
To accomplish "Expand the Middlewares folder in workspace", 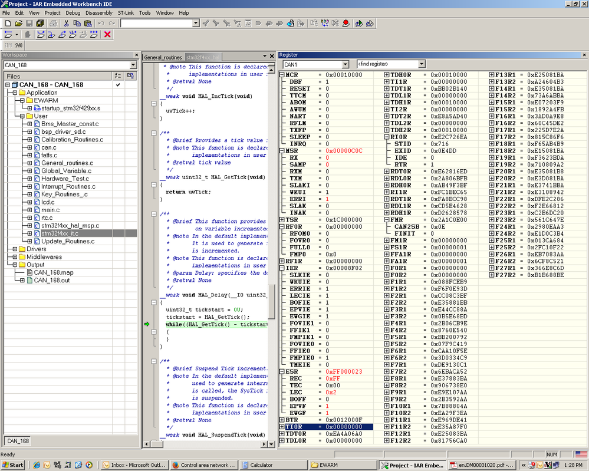I will 15,257.
